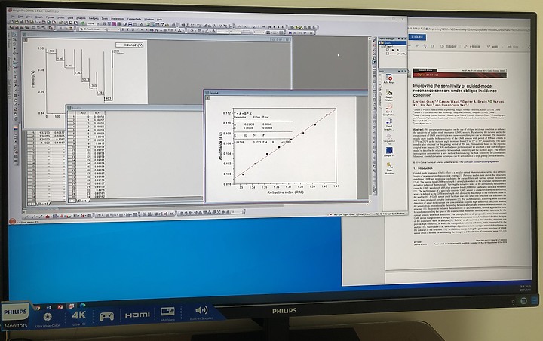Select the Scale In zoom tool

(14, 39)
